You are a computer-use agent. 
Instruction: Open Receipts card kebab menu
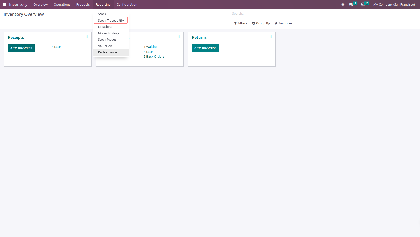coord(87,37)
